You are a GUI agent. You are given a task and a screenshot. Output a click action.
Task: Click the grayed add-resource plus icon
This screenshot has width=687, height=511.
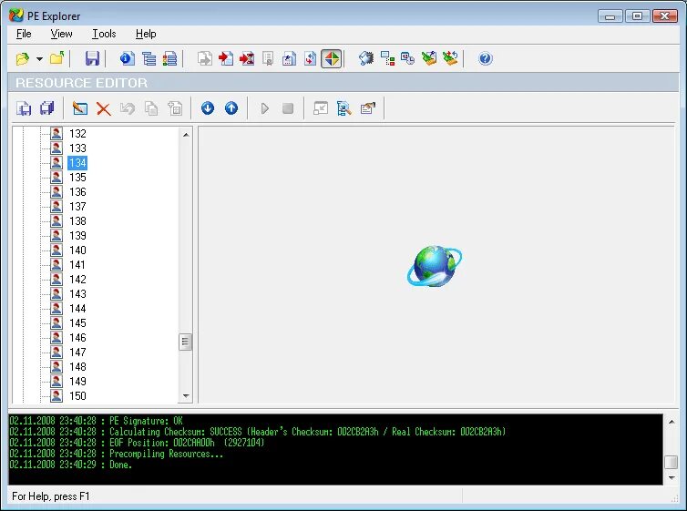[x=175, y=108]
